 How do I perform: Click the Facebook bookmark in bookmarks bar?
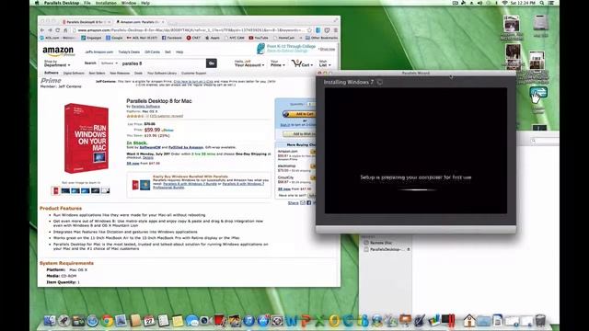[172, 38]
